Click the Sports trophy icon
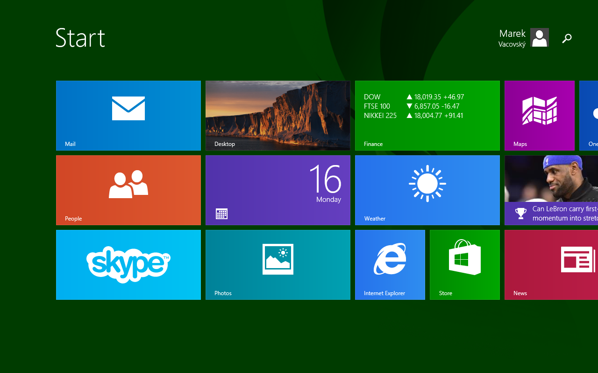This screenshot has height=373, width=598. pos(520,214)
